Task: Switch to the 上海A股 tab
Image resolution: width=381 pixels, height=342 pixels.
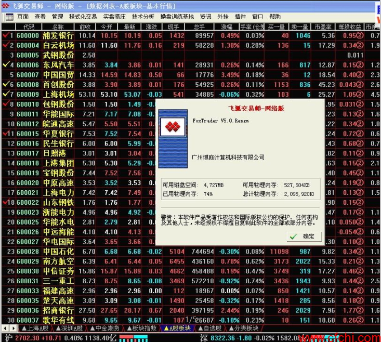Action: pyautogui.click(x=35, y=328)
